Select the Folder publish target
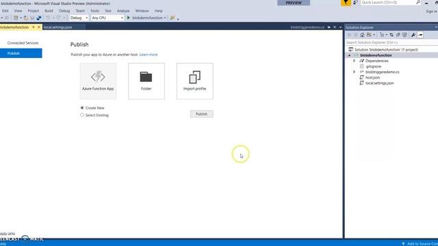This screenshot has width=438, height=246. [x=146, y=81]
